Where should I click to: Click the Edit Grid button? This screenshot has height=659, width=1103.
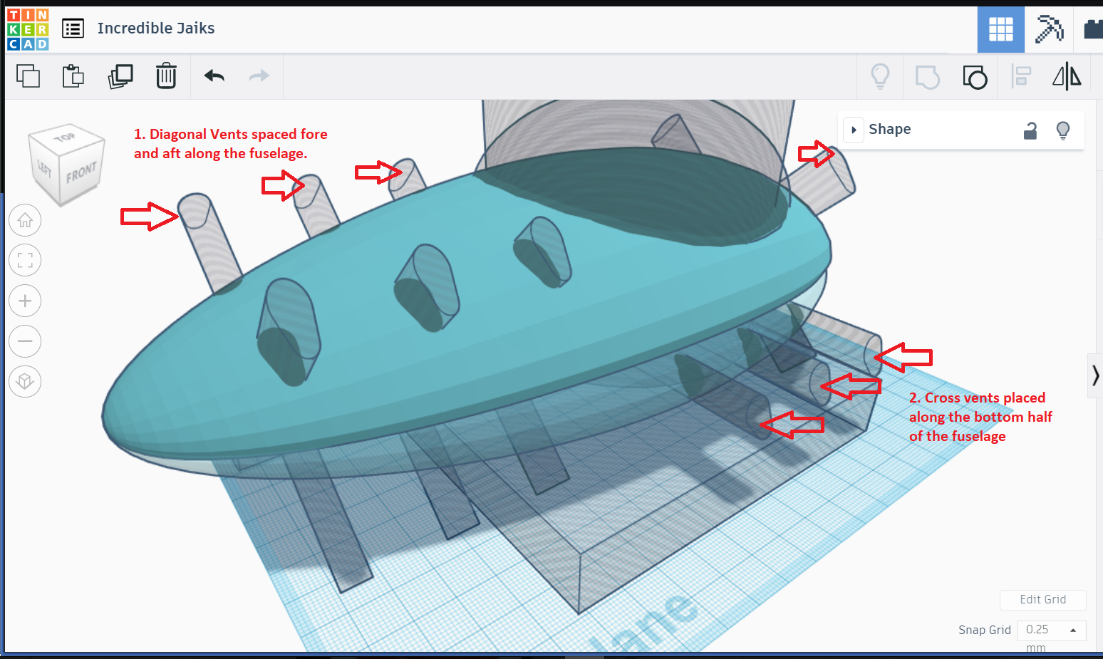click(x=1042, y=600)
